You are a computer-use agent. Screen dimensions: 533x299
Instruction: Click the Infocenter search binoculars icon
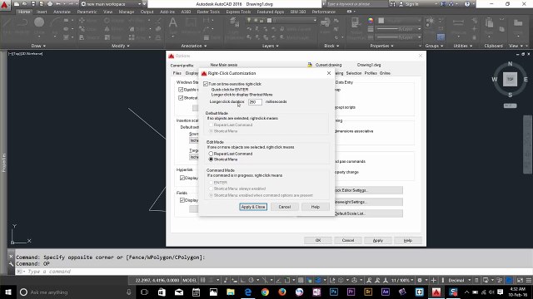click(392, 4)
